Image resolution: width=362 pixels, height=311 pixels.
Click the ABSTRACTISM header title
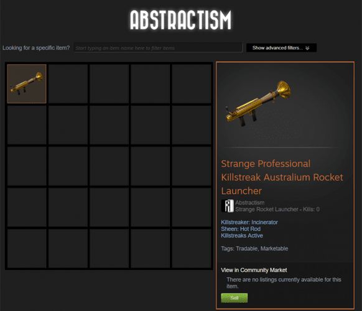pos(180,20)
